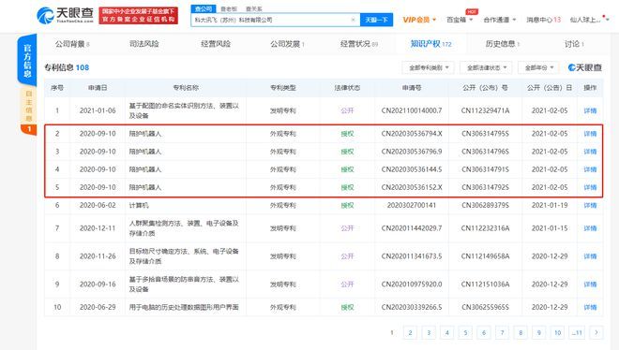Open the user account menu
The image size is (619, 350).
click(x=589, y=20)
